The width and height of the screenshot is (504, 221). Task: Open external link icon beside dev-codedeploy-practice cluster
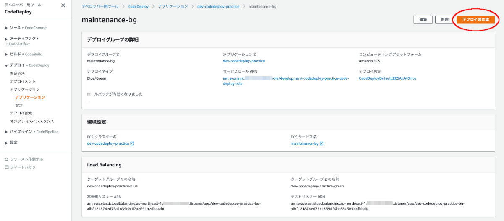tap(132, 143)
